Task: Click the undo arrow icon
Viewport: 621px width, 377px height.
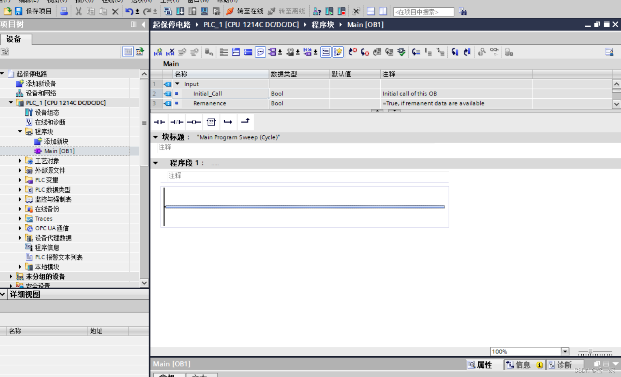Action: click(x=129, y=11)
